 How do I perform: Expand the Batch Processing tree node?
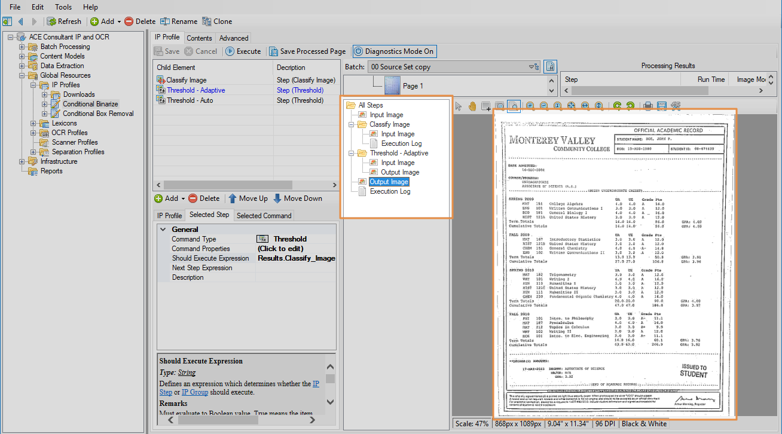(x=22, y=47)
